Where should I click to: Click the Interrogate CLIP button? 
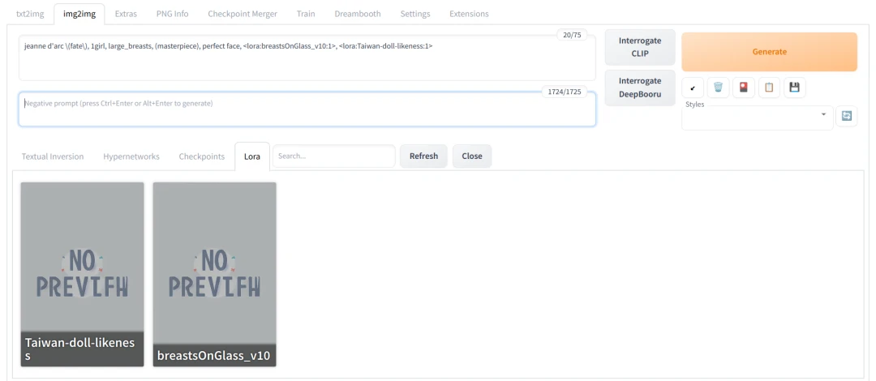640,47
